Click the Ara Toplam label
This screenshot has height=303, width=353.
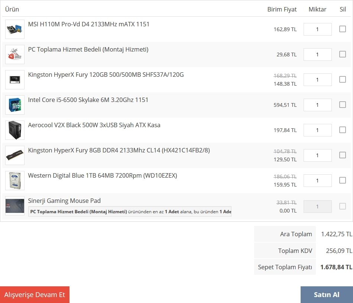pos(296,234)
